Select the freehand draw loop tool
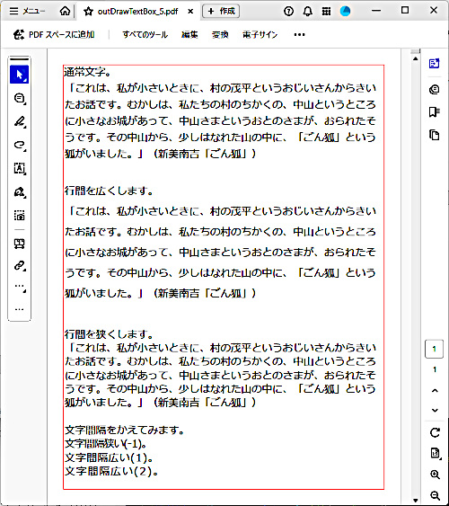Viewport: 449px width, 506px height. 20,145
